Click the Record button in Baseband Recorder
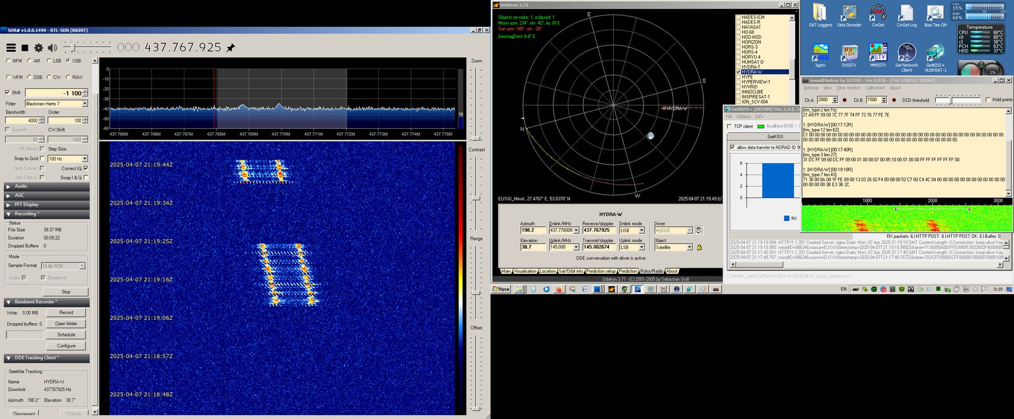The width and height of the screenshot is (1014, 419). (66, 312)
